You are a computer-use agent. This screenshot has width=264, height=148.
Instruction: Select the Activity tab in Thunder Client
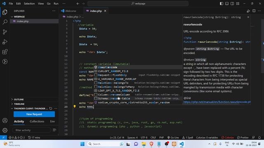coord(19,121)
